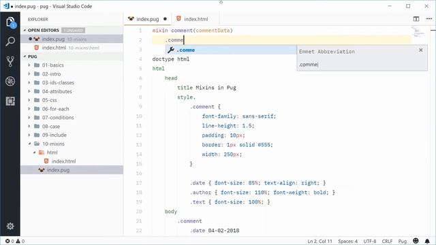The width and height of the screenshot is (436, 245).
Task: Open the editor more actions ellipsis
Action: [x=429, y=19]
